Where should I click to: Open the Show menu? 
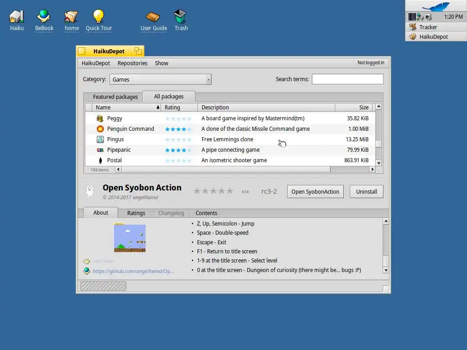click(161, 63)
